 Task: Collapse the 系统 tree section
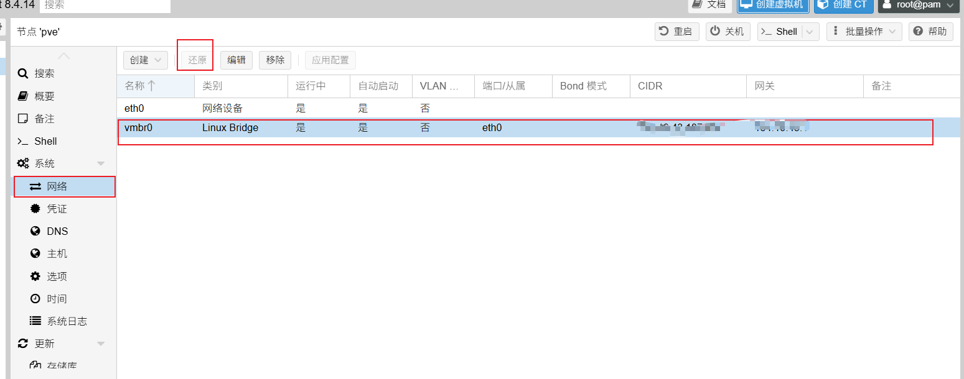point(101,163)
